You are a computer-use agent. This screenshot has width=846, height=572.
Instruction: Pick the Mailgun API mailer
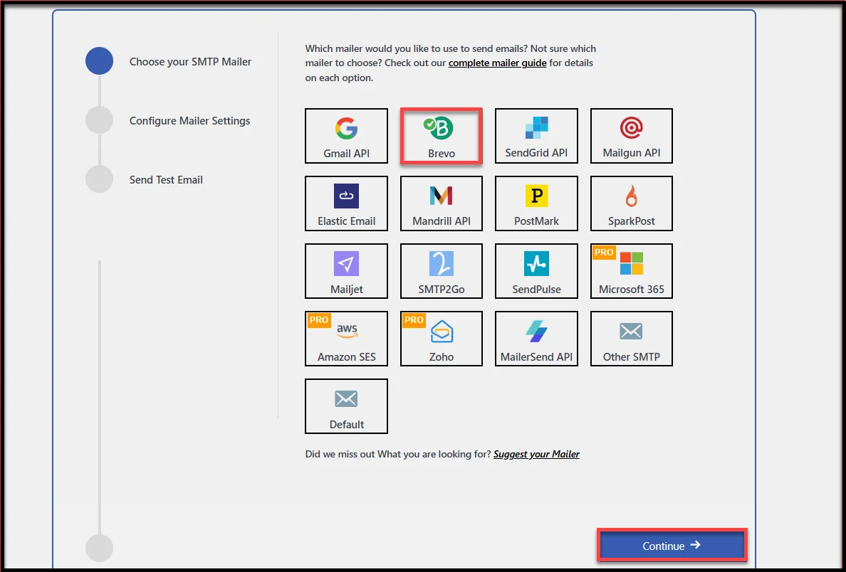(x=631, y=136)
